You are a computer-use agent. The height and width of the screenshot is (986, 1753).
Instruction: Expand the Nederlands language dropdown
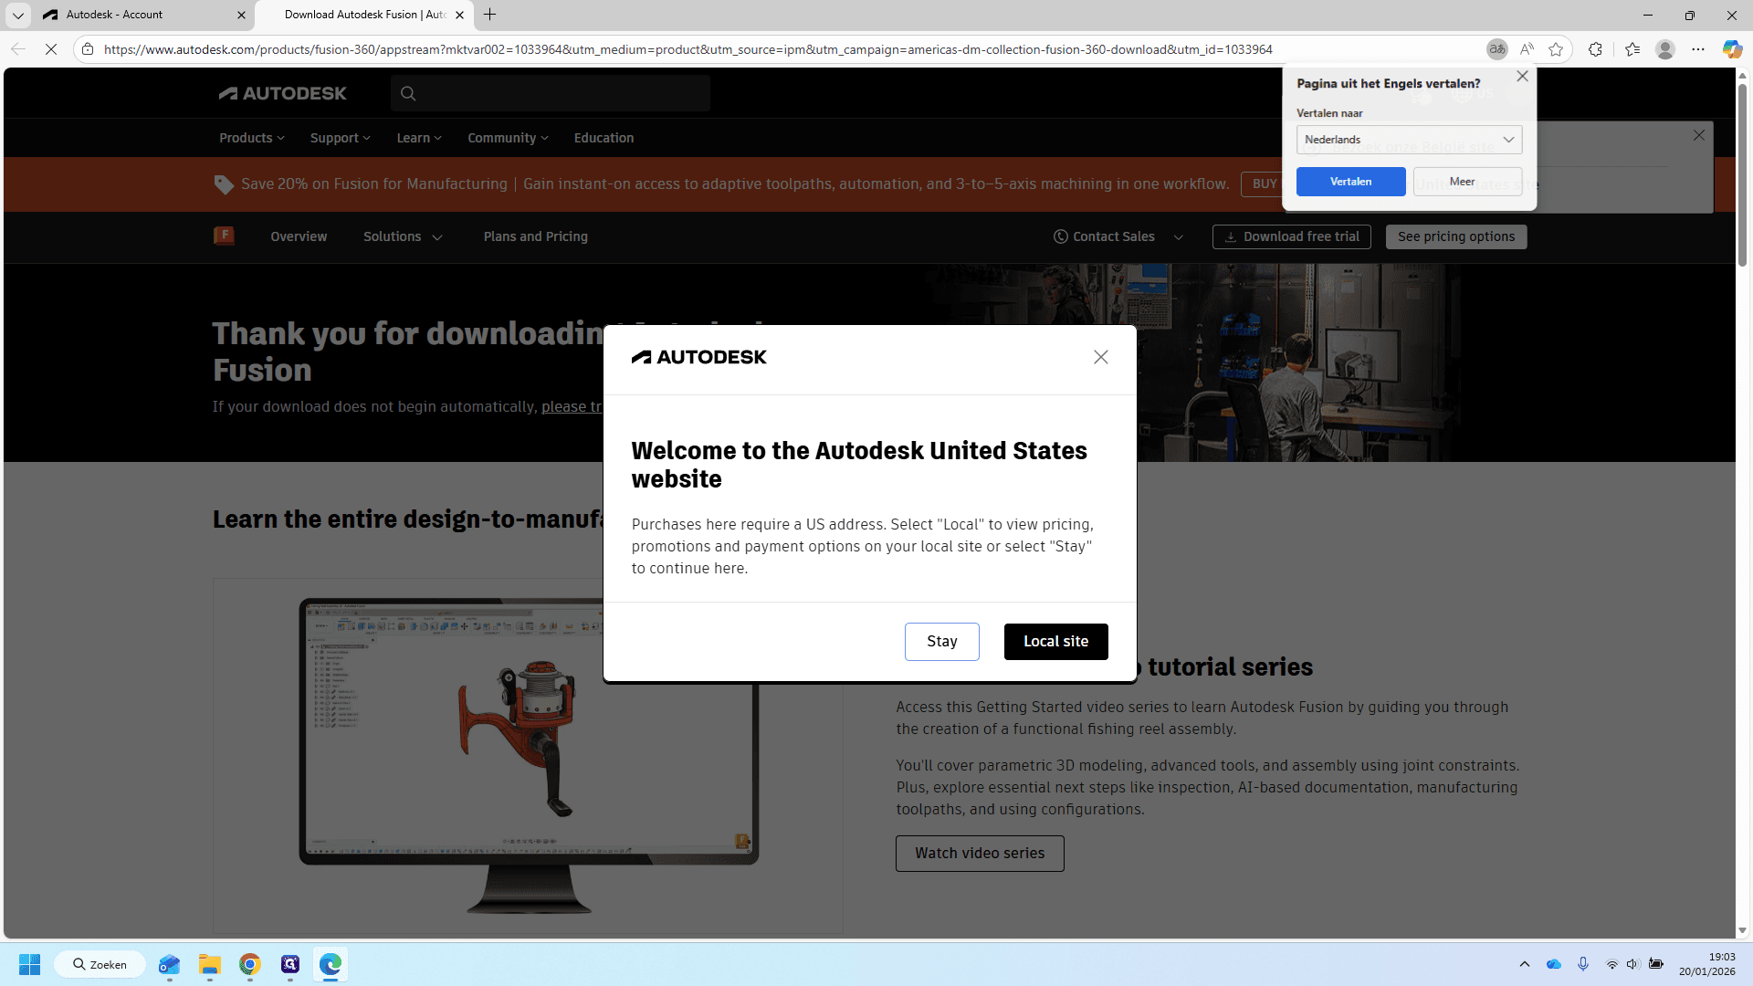pos(1409,140)
